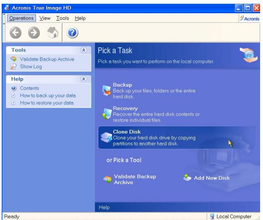Click the Help bar at bottom of task pane
263x220 pixels.
(177, 207)
